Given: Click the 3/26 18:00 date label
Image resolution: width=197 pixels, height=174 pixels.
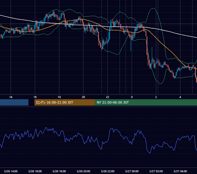Looking at the screenshot, I should 59,171.
